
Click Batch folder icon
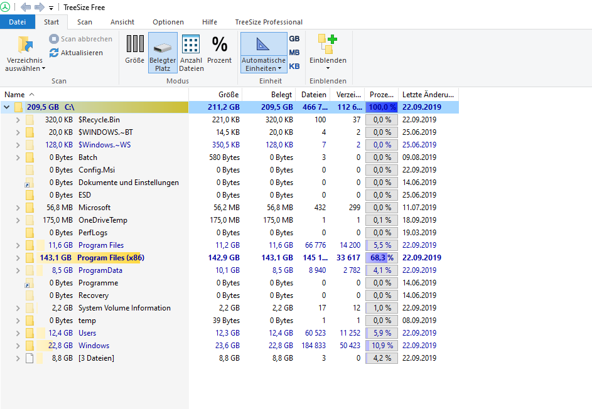tap(30, 157)
